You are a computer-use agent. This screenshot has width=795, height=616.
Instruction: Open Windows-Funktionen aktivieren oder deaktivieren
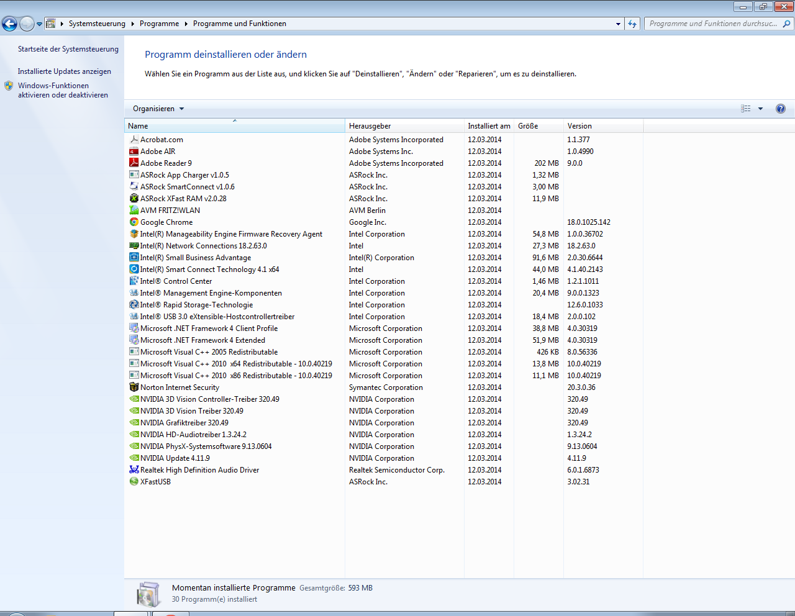[x=63, y=91]
